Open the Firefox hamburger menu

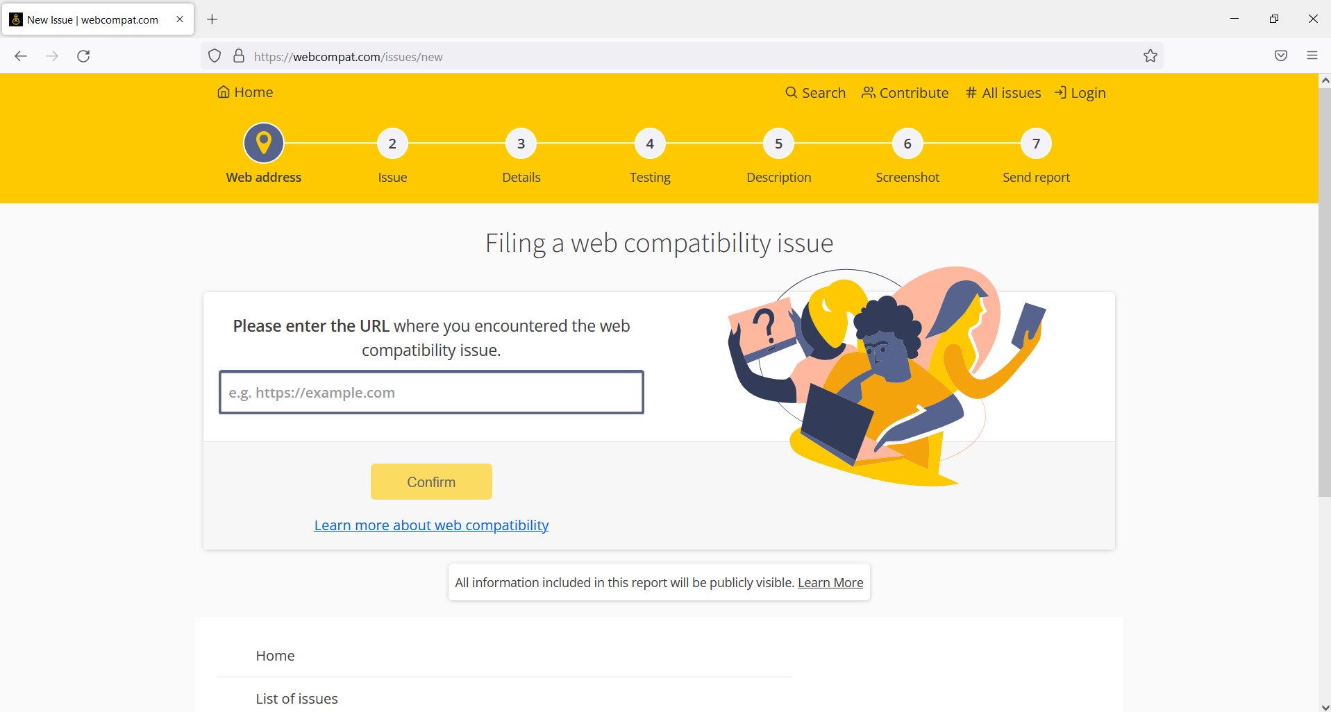[1312, 56]
